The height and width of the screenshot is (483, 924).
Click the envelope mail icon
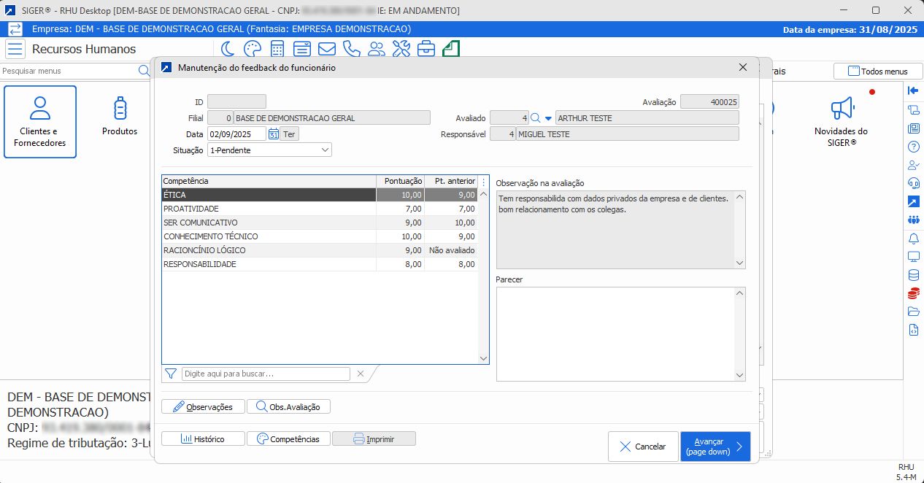(326, 49)
